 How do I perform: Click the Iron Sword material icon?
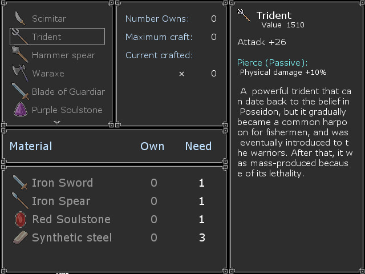pyautogui.click(x=20, y=183)
